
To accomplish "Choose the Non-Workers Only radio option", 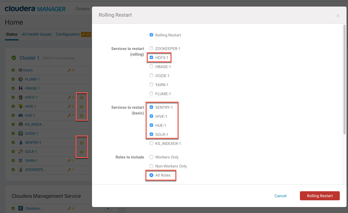I will tap(151, 166).
